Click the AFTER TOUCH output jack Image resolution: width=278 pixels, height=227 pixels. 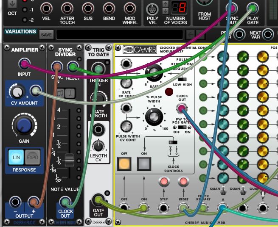pos(67,8)
